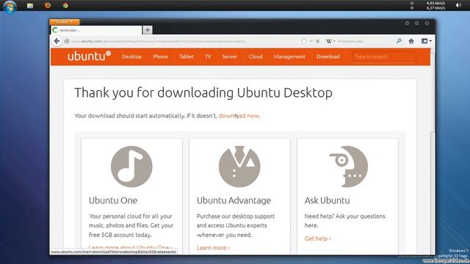This screenshot has height=264, width=470.
Task: Open the Phone navigation item
Action: click(160, 56)
